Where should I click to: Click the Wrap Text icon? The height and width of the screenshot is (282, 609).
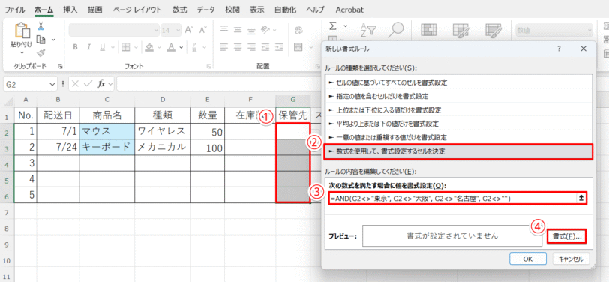299,30
